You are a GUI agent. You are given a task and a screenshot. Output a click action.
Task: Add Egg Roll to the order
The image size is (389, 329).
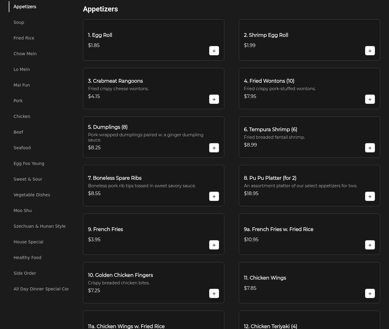click(x=214, y=51)
